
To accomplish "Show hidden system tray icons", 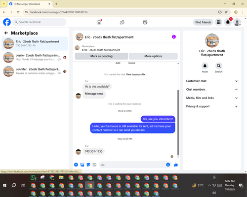I will [x=209, y=185].
